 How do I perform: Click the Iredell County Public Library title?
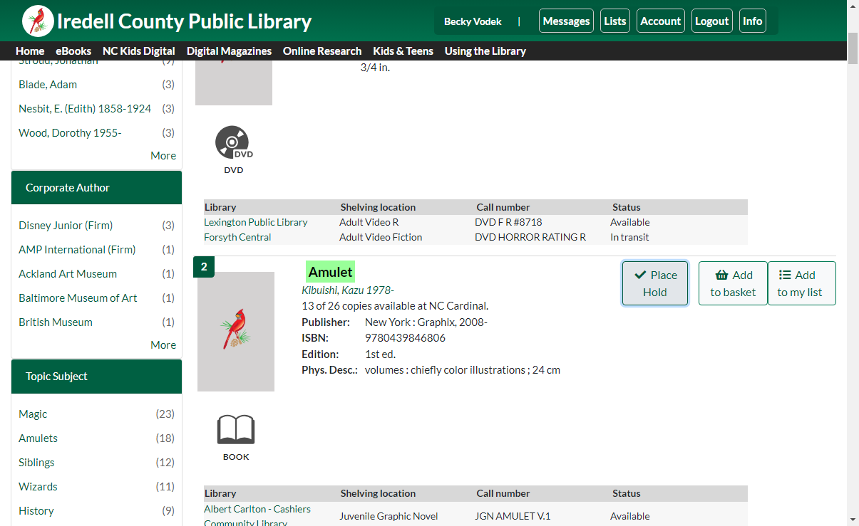click(184, 21)
